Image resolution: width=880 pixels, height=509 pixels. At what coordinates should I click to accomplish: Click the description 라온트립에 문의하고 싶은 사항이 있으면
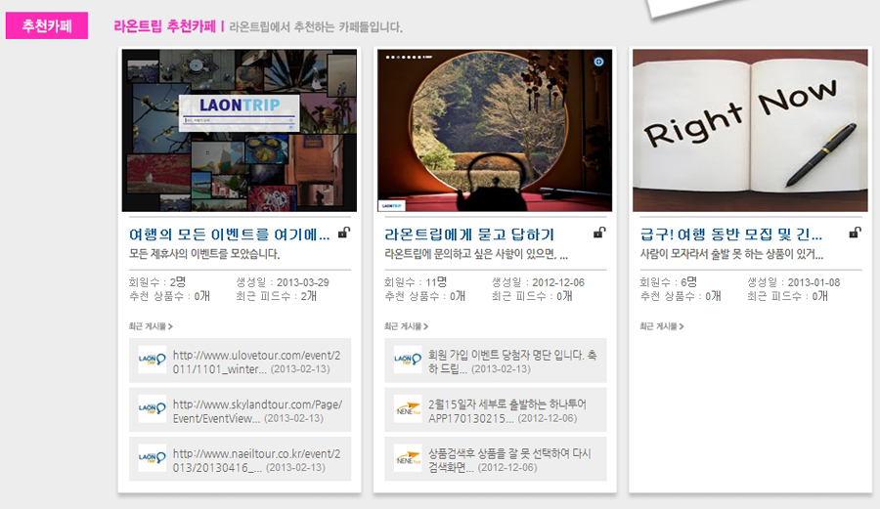click(x=476, y=254)
